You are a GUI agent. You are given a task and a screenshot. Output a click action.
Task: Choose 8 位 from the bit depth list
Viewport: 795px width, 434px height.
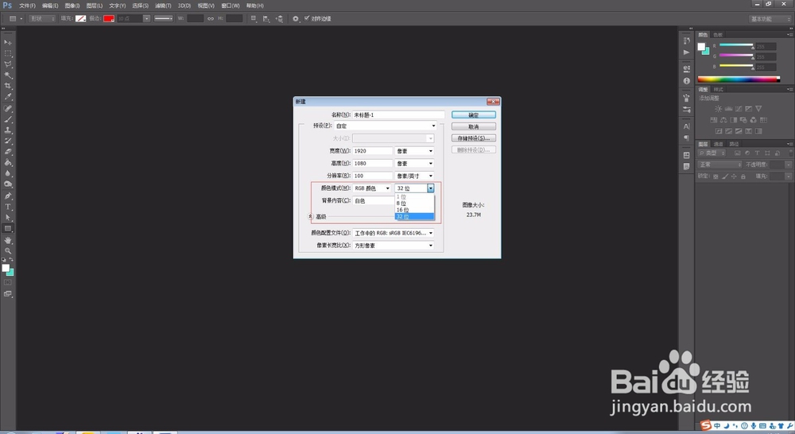click(414, 203)
